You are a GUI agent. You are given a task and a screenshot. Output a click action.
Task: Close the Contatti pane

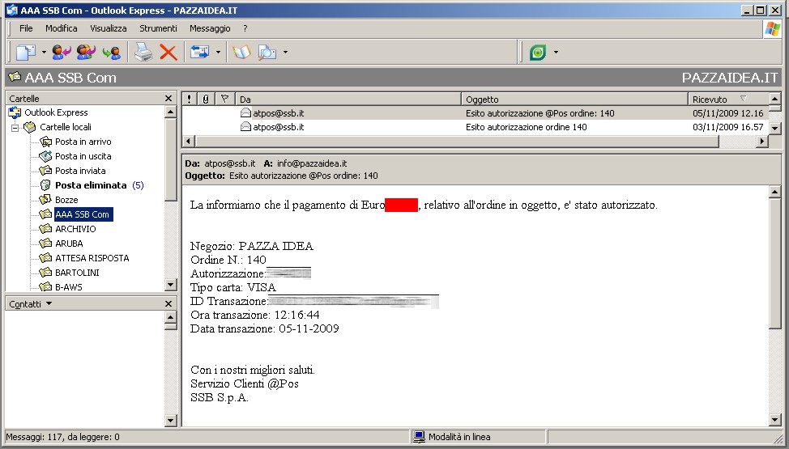click(168, 303)
